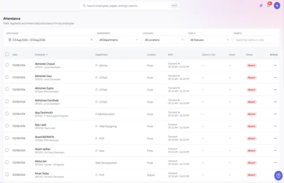Open actions menu for Akash BATANIYA
Viewport: 284px width, 183px height.
[275, 139]
